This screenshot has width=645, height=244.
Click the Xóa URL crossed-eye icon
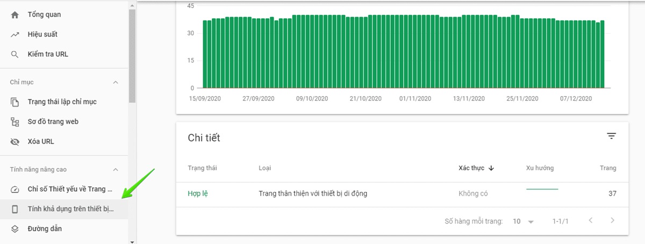point(15,141)
